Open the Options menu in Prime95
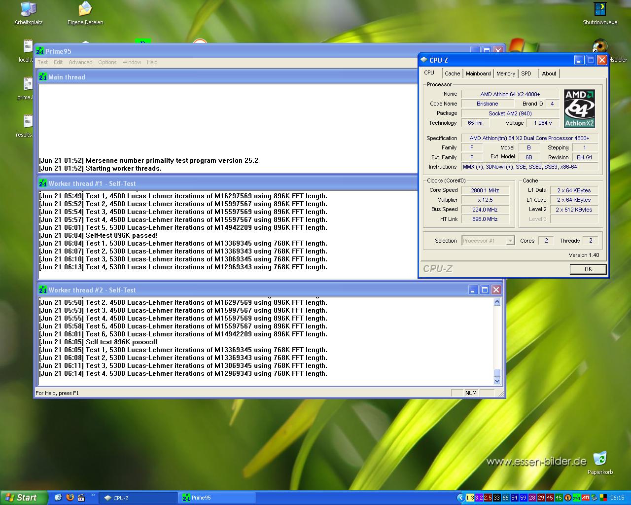 coord(107,62)
